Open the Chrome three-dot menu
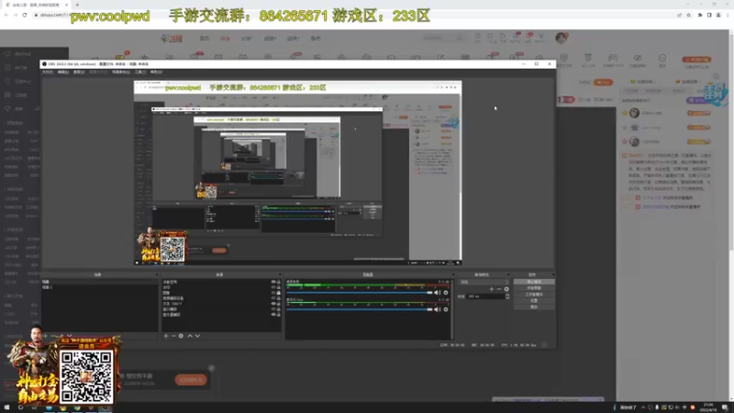Image resolution: width=734 pixels, height=413 pixels. tap(728, 15)
